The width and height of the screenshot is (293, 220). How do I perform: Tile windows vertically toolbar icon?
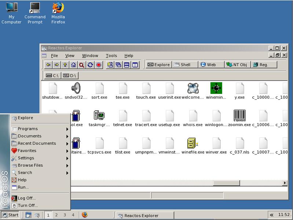point(135,65)
